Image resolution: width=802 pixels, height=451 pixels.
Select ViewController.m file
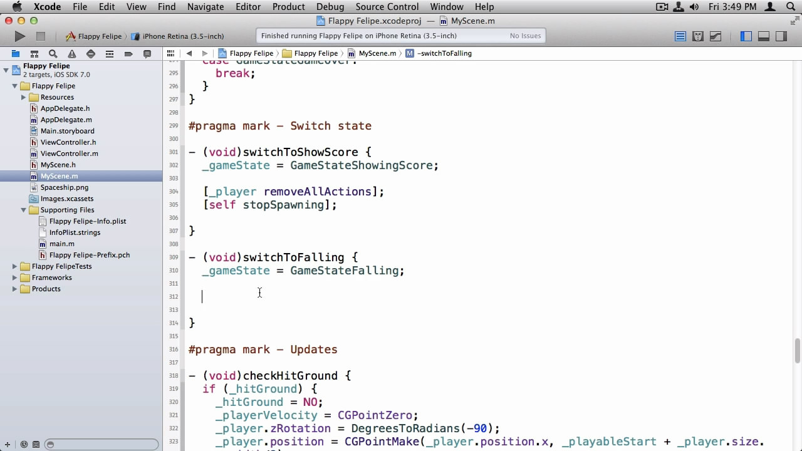(x=70, y=153)
